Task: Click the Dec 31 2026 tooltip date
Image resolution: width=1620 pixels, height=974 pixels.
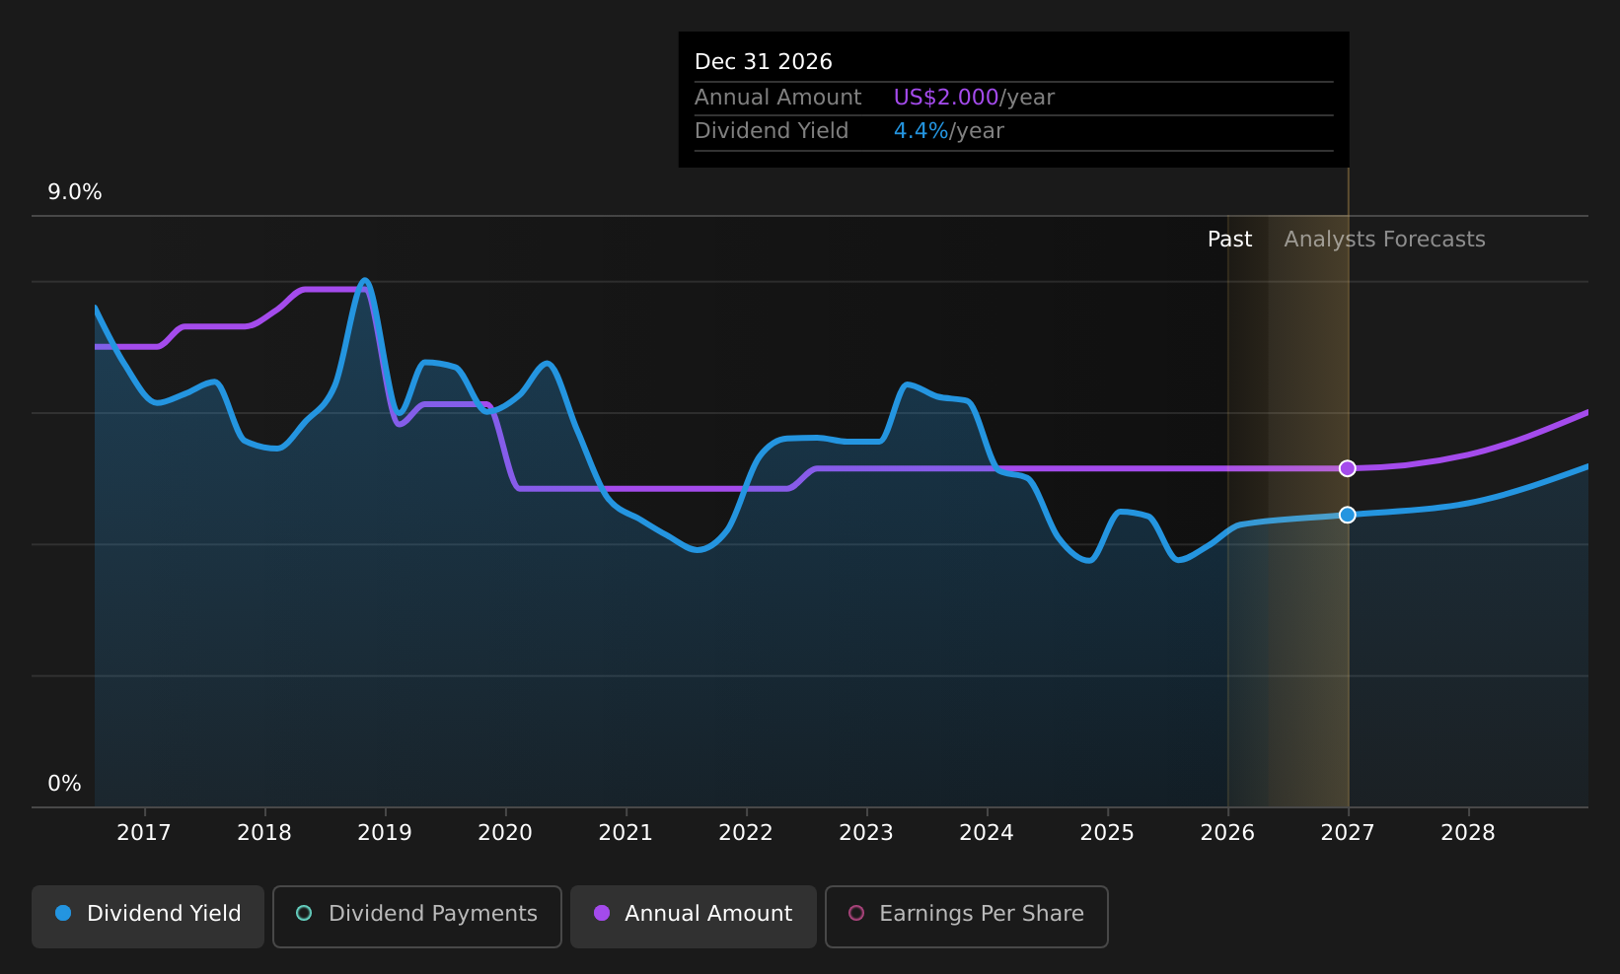Action: [764, 62]
